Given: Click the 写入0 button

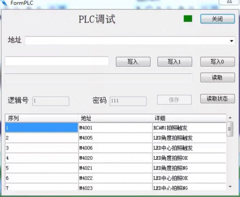Looking at the screenshot, I should pos(217,62).
